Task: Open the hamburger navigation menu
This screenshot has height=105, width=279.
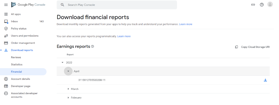Action: (x=6, y=5)
